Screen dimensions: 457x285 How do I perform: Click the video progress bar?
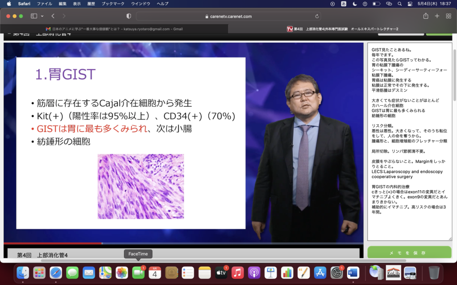pyautogui.click(x=179, y=243)
